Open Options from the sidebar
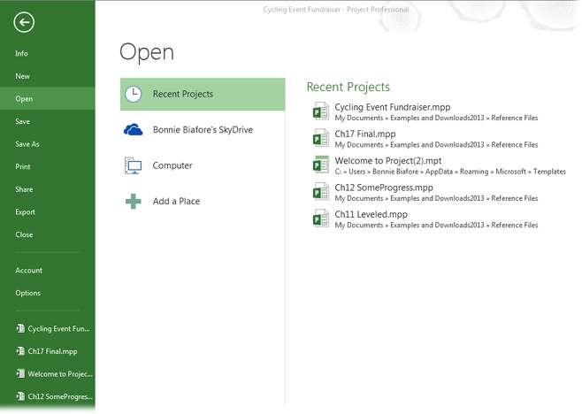The width and height of the screenshot is (582, 414). pos(27,293)
